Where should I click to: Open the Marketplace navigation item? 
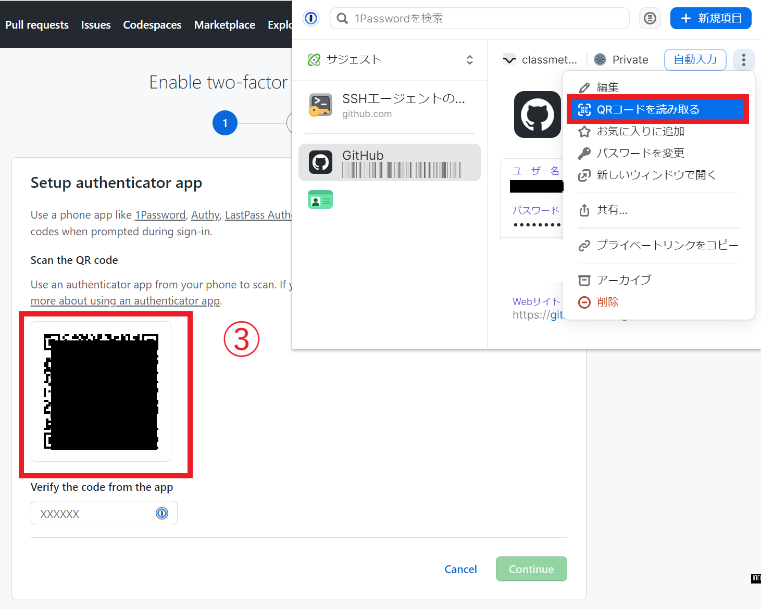[x=224, y=24]
